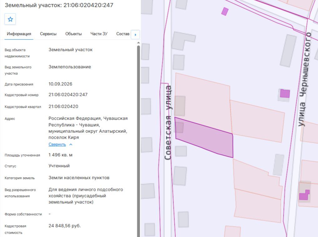Open the Состав tab

click(x=123, y=34)
